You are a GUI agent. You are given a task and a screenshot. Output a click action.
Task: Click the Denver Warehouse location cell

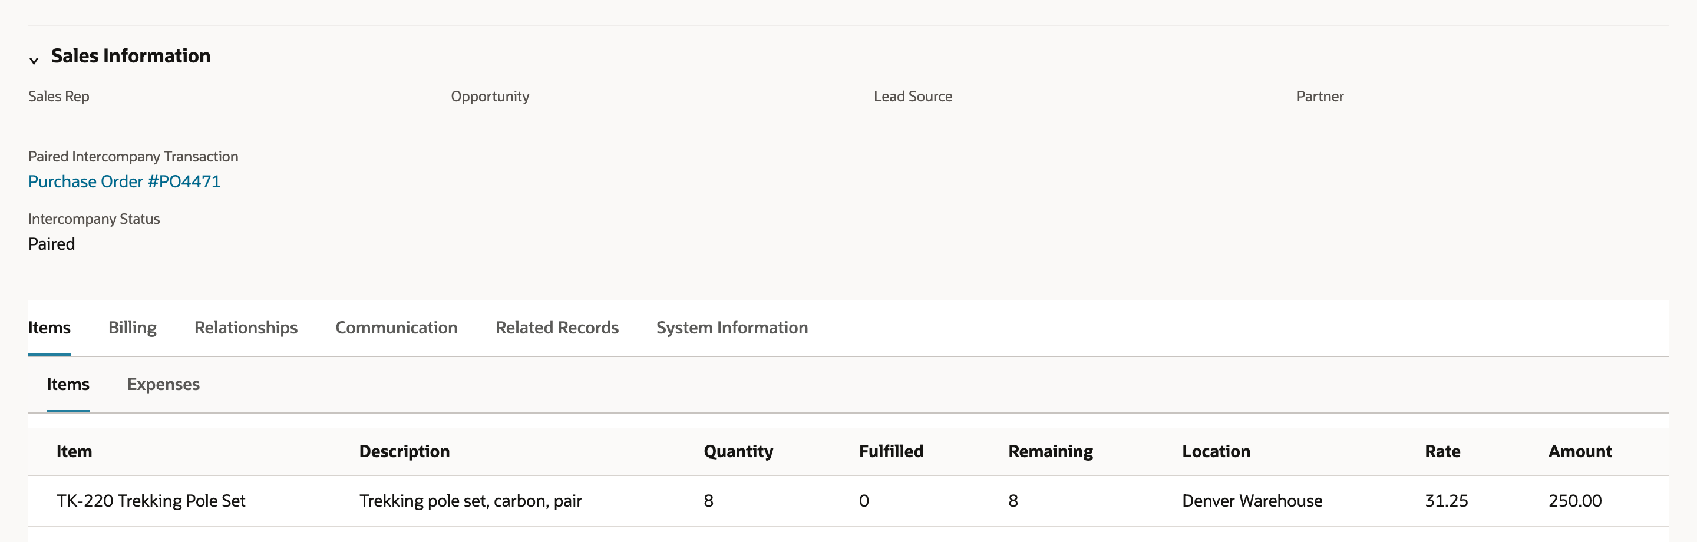(x=1252, y=501)
